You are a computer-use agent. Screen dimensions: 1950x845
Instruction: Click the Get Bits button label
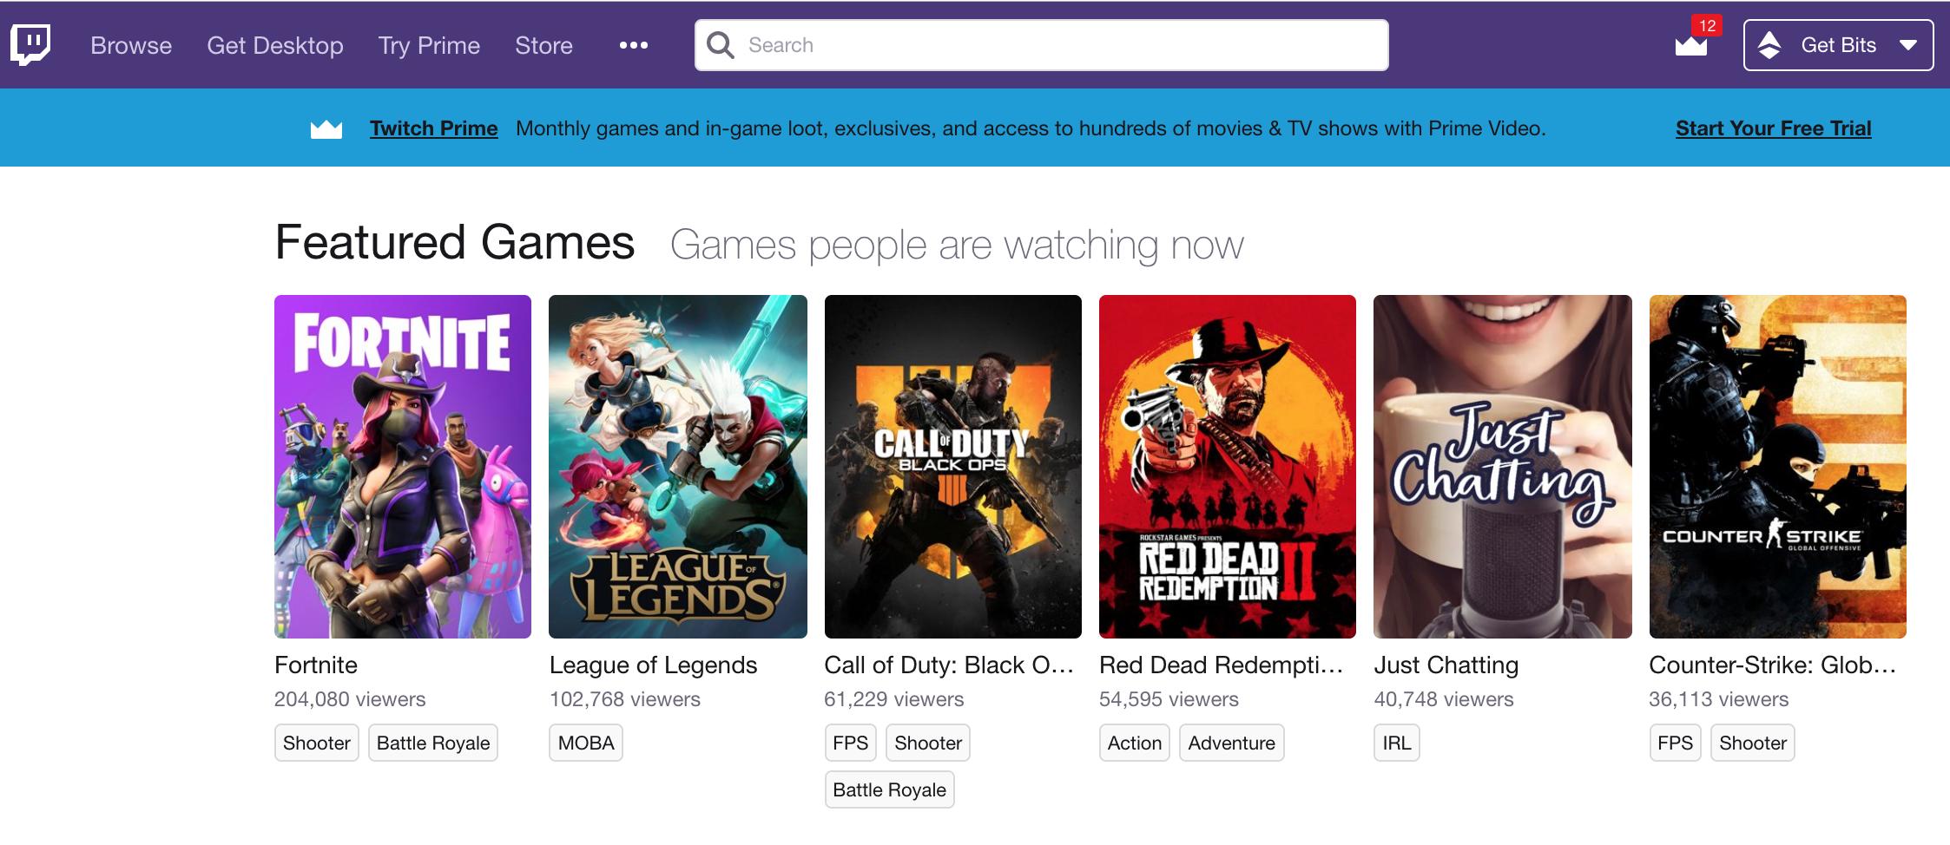[1838, 45]
